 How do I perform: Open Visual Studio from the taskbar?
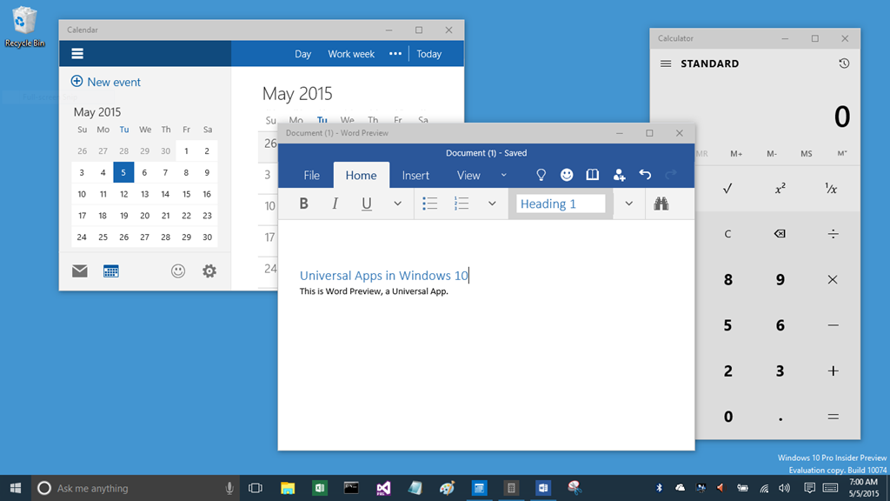[x=383, y=488]
